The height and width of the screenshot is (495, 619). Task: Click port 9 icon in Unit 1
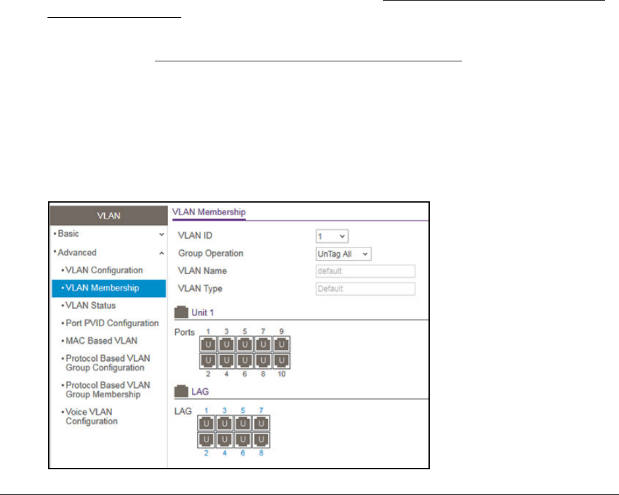click(281, 345)
